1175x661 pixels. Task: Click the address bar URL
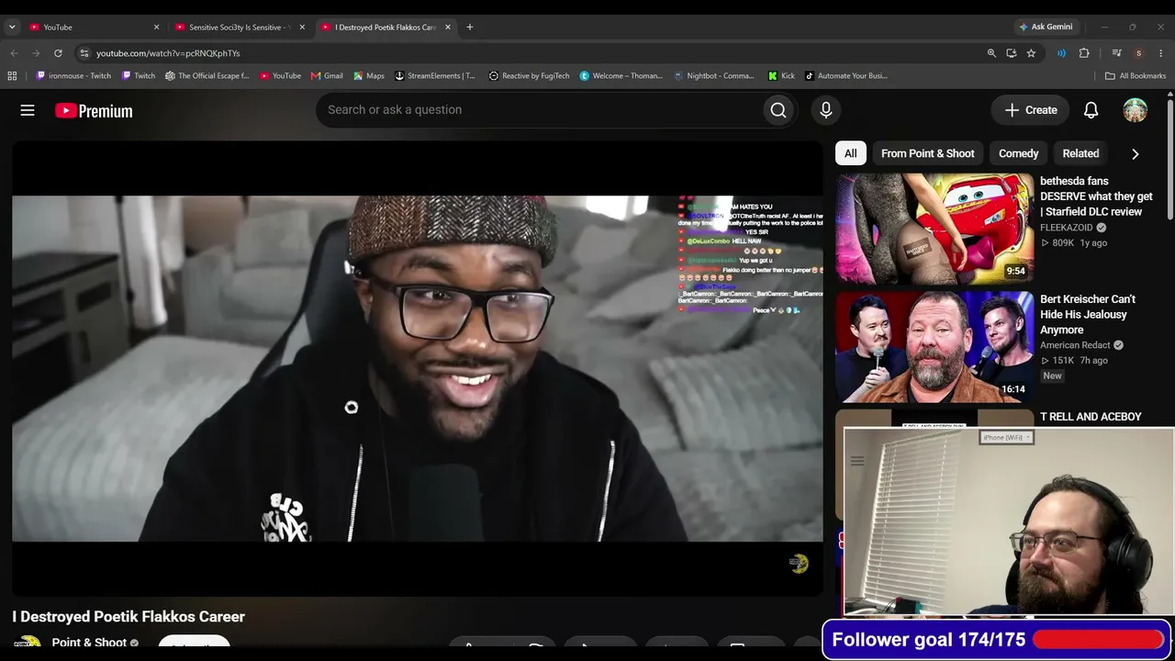click(168, 53)
